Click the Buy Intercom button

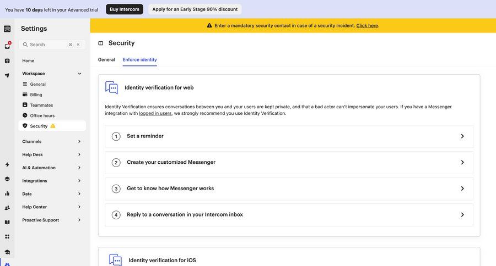point(125,9)
